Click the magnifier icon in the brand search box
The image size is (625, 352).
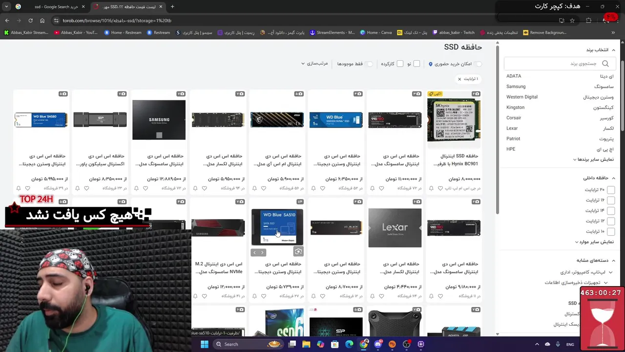(x=605, y=64)
